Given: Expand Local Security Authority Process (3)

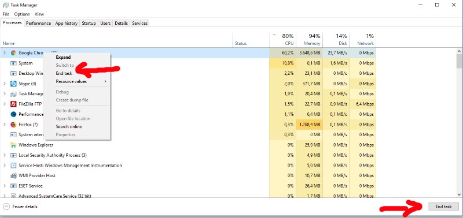Looking at the screenshot, I should (x=5, y=155).
